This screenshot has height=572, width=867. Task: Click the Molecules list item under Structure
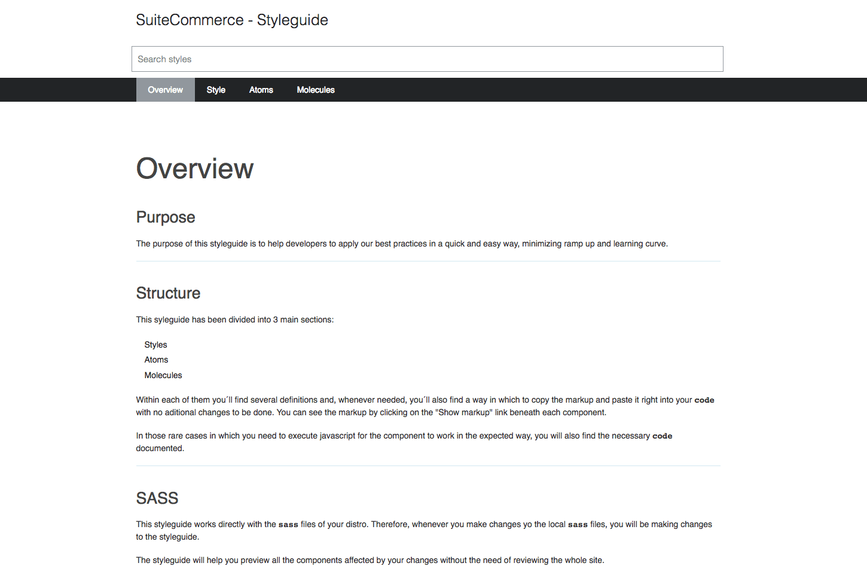[x=163, y=375]
